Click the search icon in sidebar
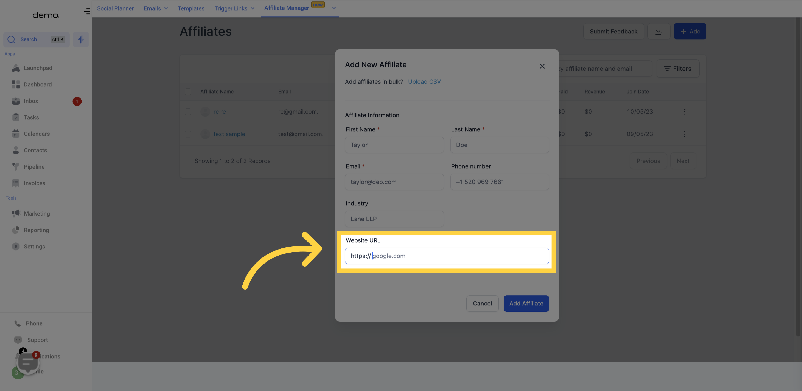 (11, 39)
